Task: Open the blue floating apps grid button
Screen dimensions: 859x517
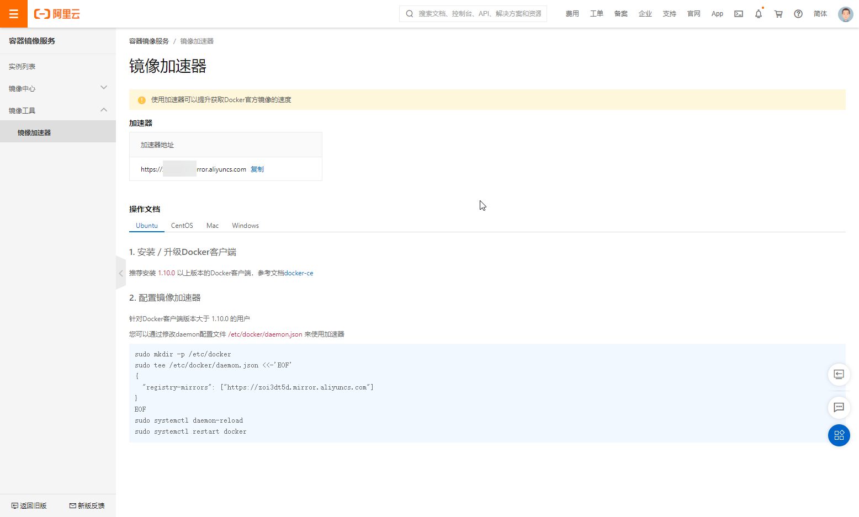Action: [x=839, y=435]
